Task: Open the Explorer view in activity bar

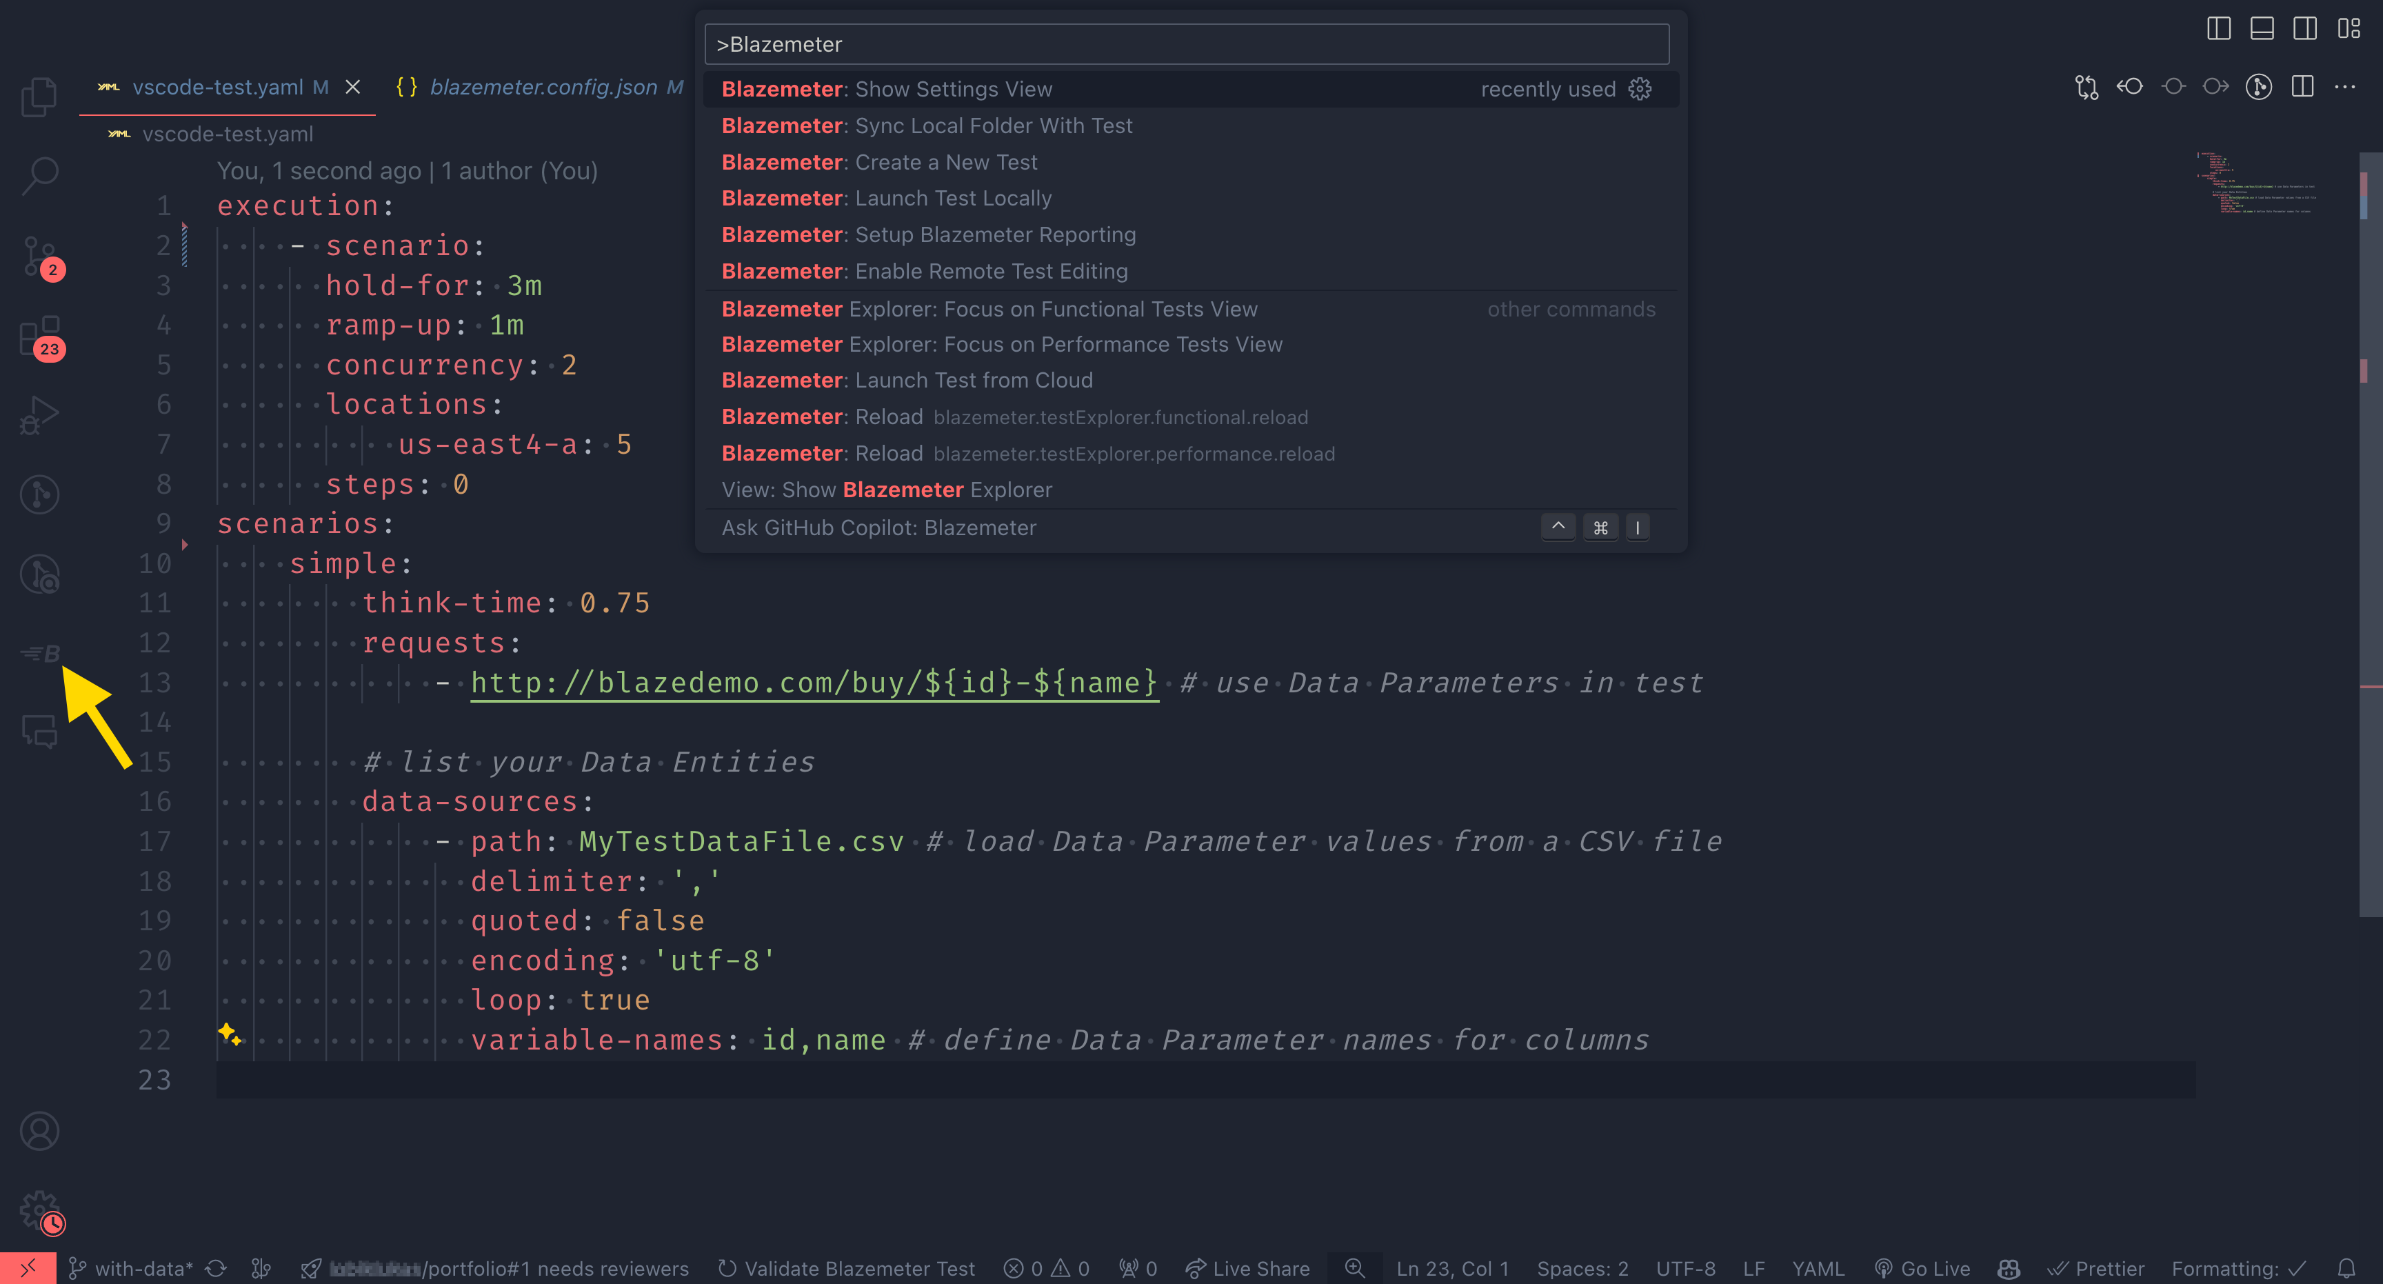Action: (x=39, y=97)
